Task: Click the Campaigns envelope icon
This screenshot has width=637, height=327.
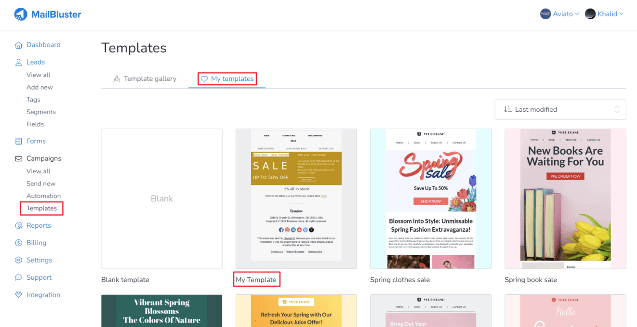Action: [x=19, y=159]
